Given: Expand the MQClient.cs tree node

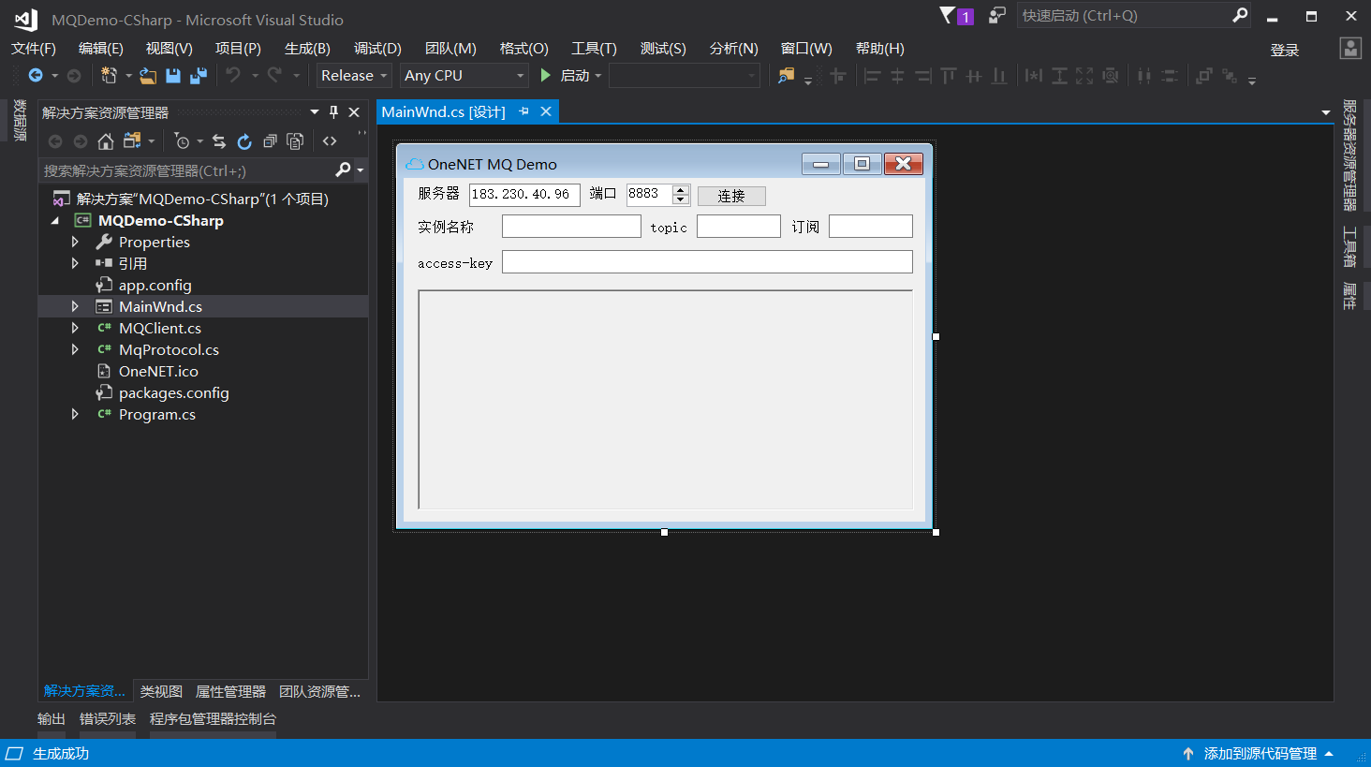Looking at the screenshot, I should tap(75, 328).
